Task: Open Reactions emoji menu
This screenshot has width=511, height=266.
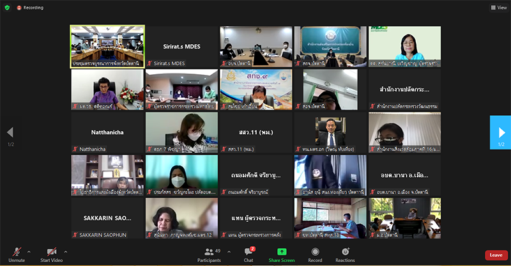Action: (x=345, y=254)
